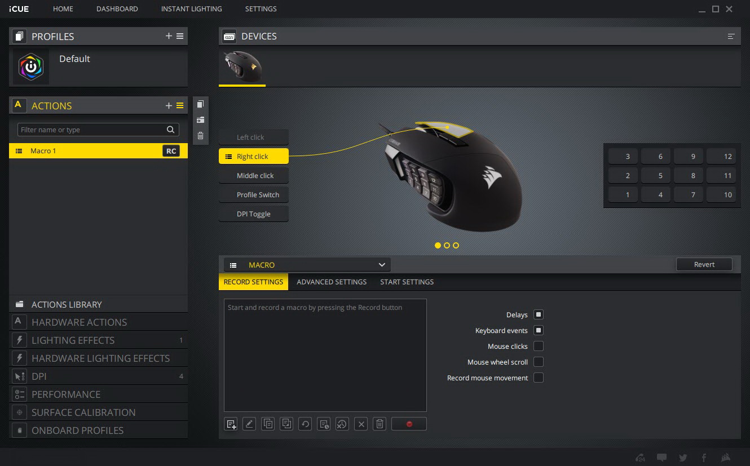Select side keypad button 12
The height and width of the screenshot is (466, 750).
[721, 157]
